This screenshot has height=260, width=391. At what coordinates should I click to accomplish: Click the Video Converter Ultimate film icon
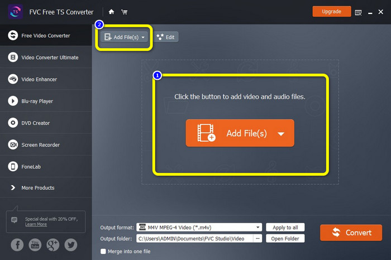point(13,57)
